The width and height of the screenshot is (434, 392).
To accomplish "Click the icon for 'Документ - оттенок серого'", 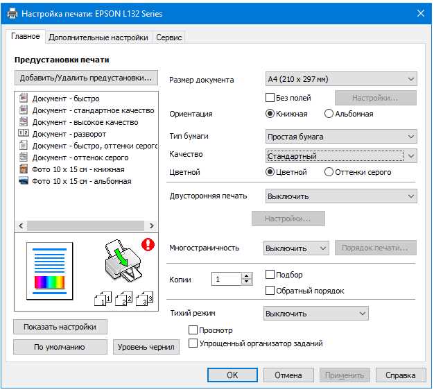I will (24, 157).
